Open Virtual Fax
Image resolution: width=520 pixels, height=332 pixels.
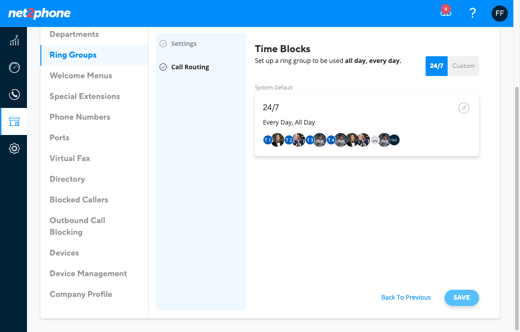tap(70, 158)
